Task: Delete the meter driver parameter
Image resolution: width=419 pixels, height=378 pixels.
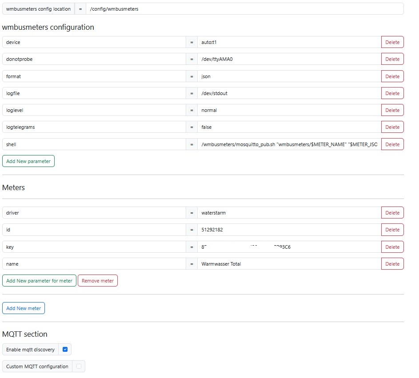Action: click(x=392, y=213)
